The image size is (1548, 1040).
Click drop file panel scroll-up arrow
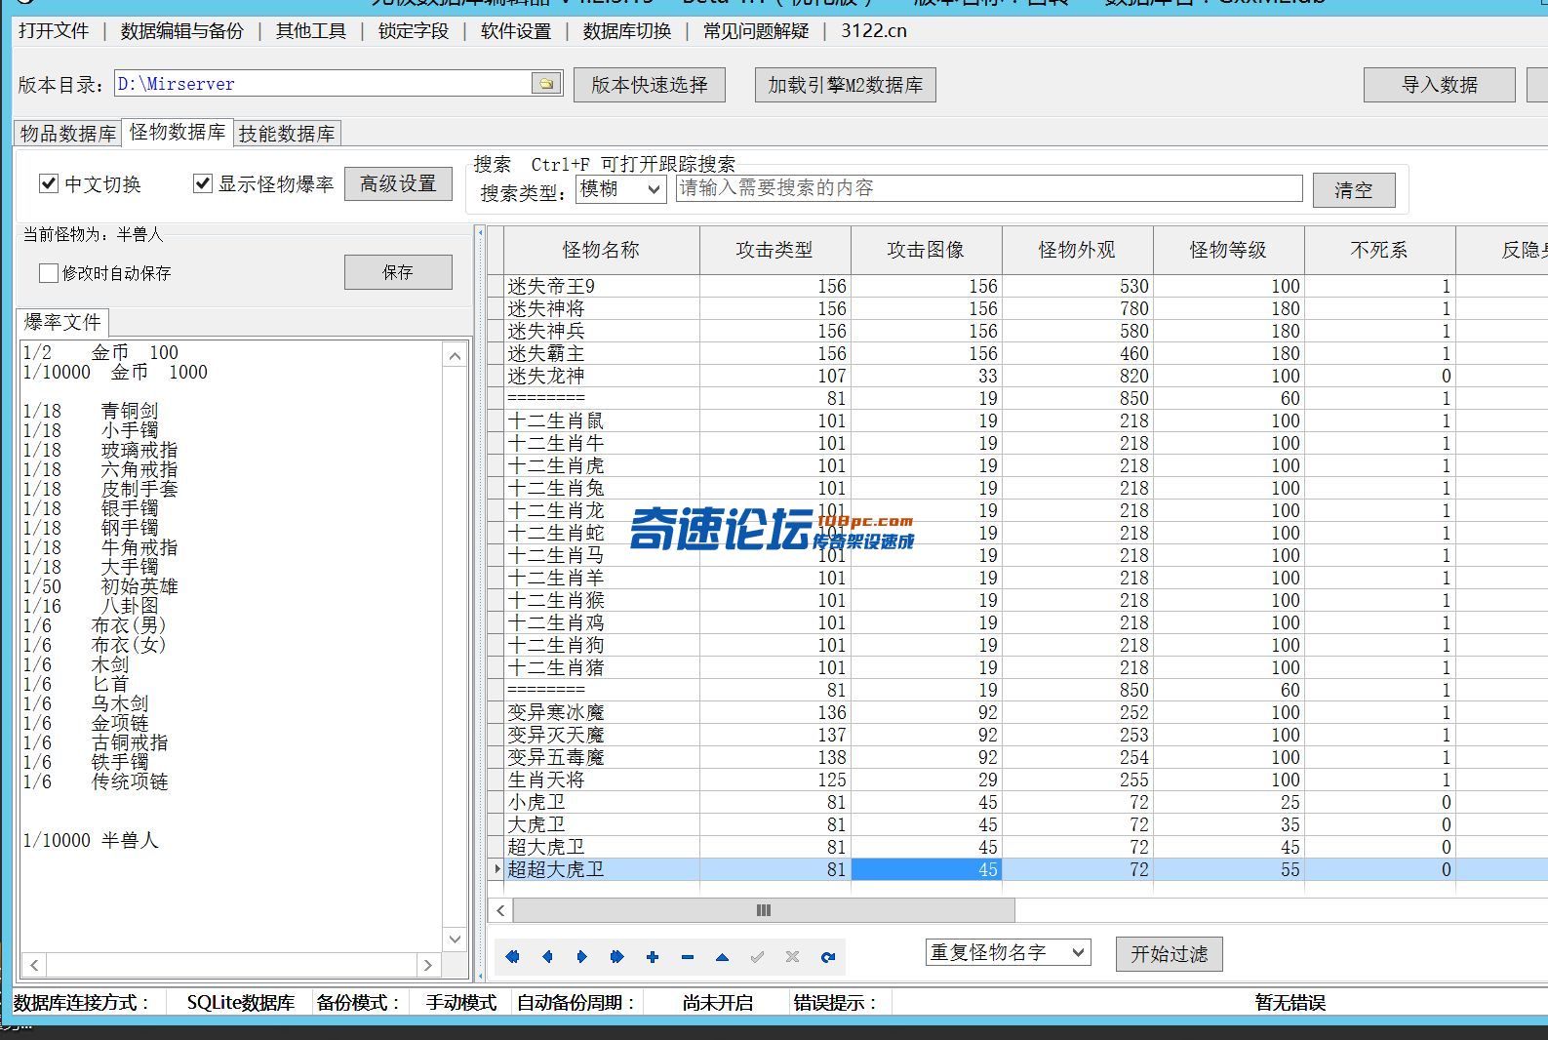[x=455, y=356]
